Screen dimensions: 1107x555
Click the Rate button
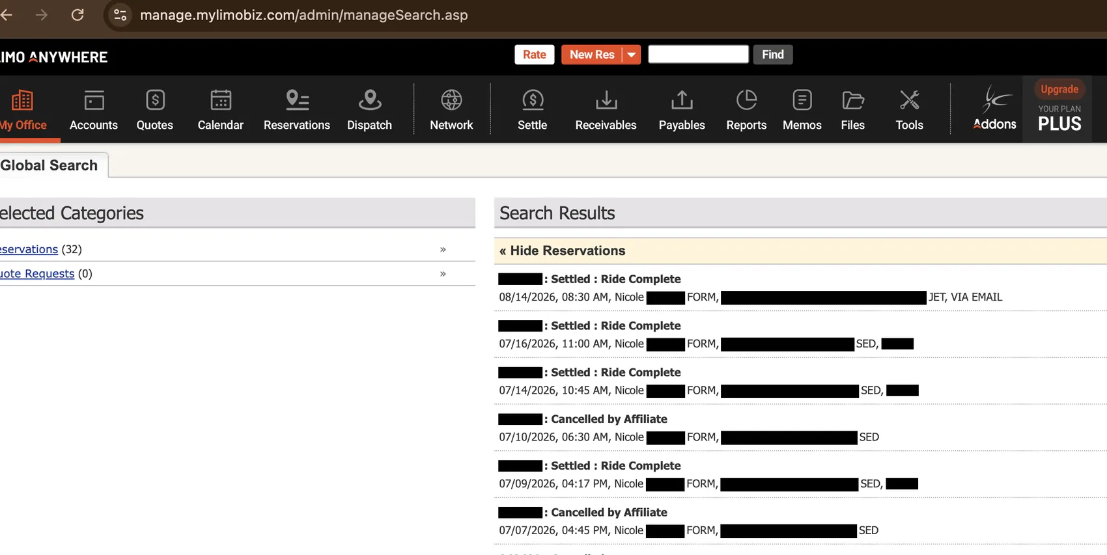coord(535,55)
